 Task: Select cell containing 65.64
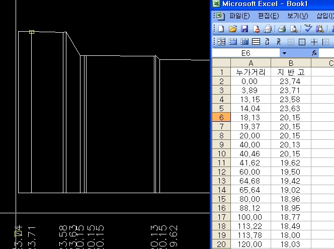[x=251, y=190]
